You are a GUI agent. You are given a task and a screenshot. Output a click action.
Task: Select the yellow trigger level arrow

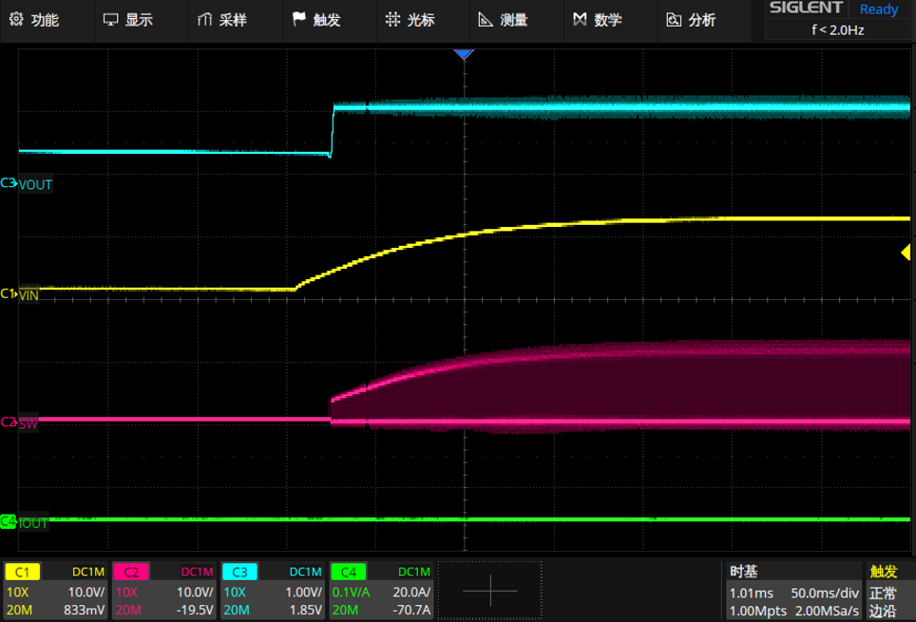pos(906,253)
